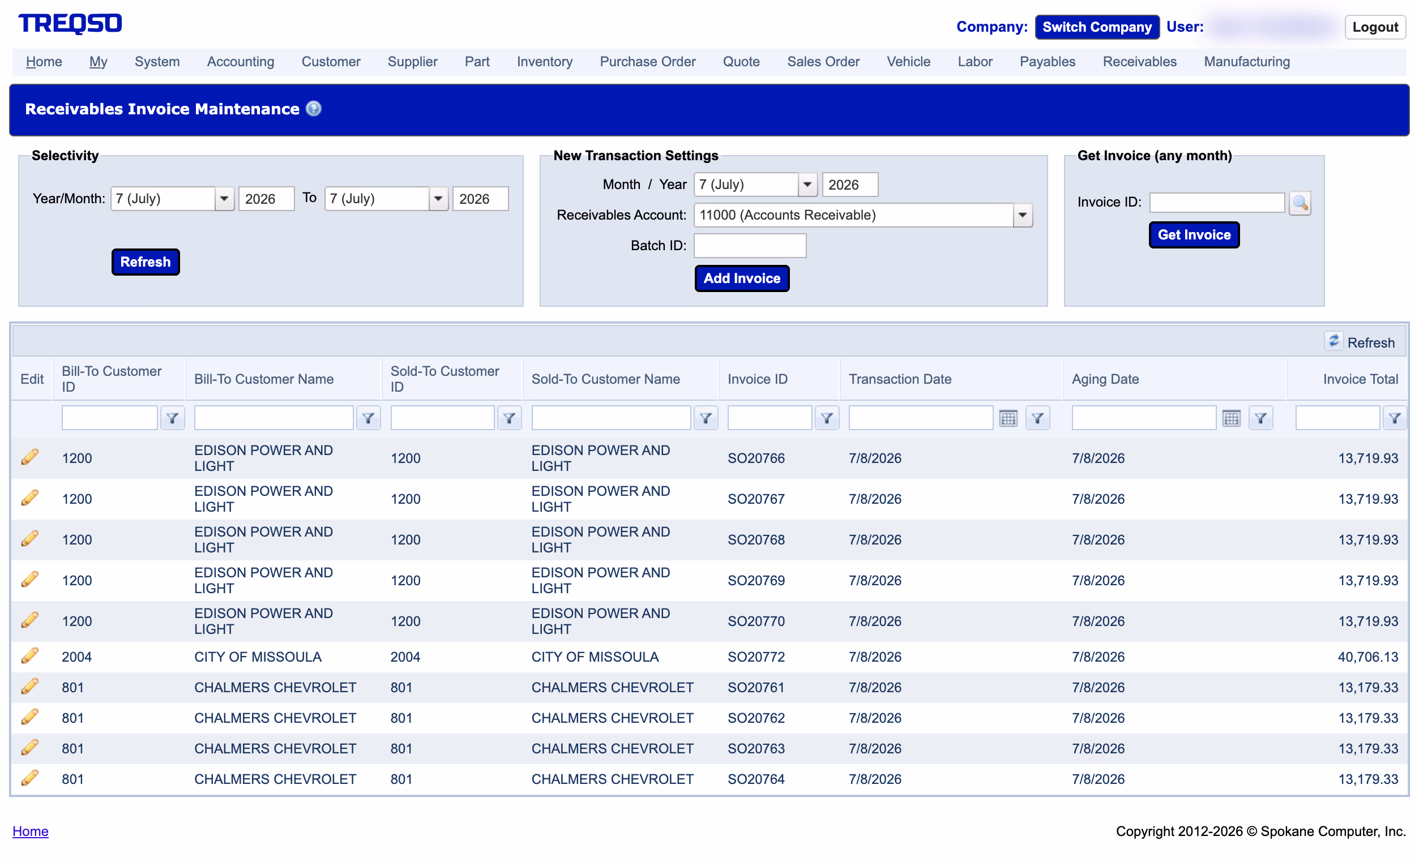Edit invoice SO20762 via pencil icon

pyautogui.click(x=30, y=718)
